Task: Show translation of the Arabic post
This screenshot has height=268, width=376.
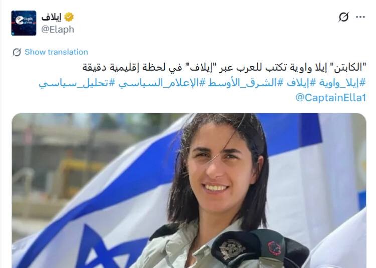Action: coord(56,52)
